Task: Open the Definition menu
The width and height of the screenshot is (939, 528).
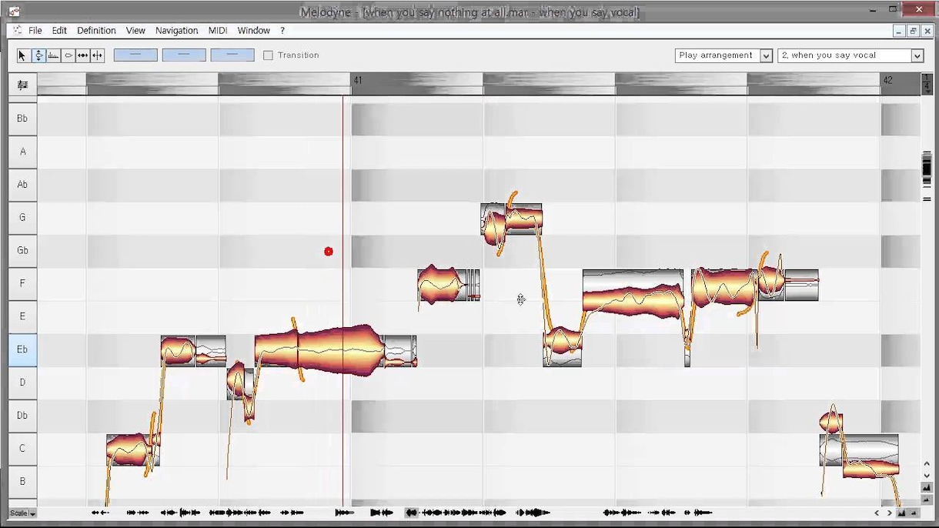Action: (x=96, y=31)
